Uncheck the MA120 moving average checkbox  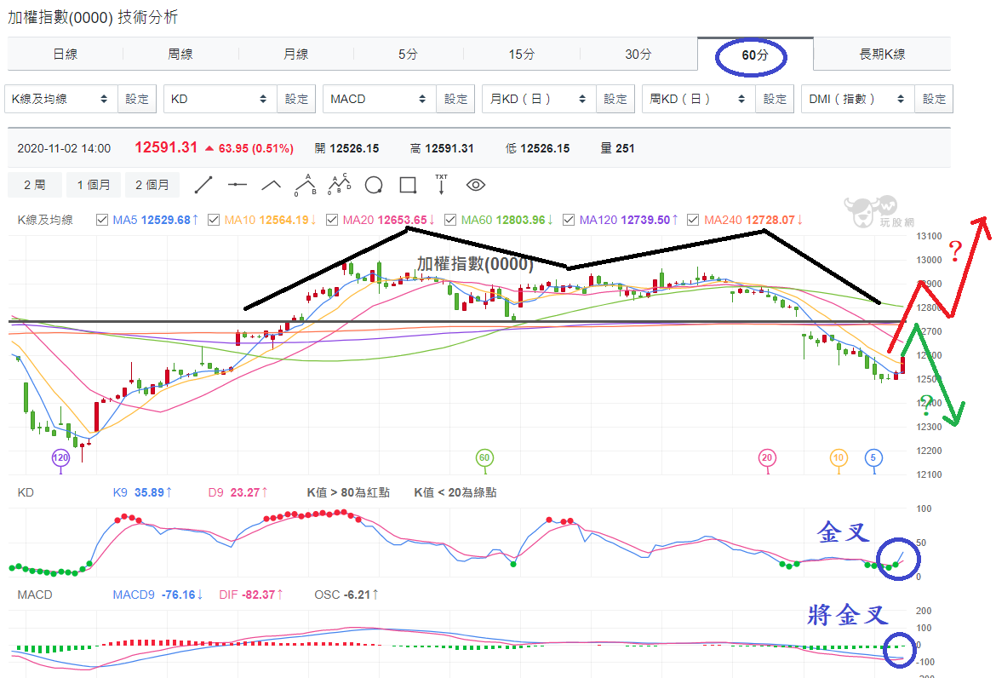(x=569, y=220)
